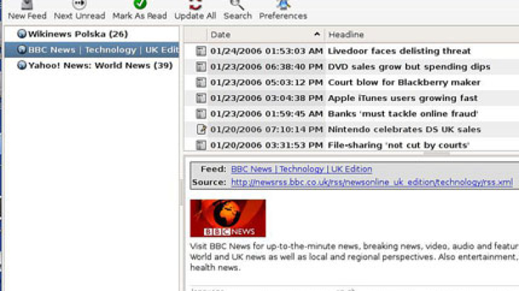Click the globe icon beside Yahoo! News
Screen dimensions: 519x291
[22, 65]
